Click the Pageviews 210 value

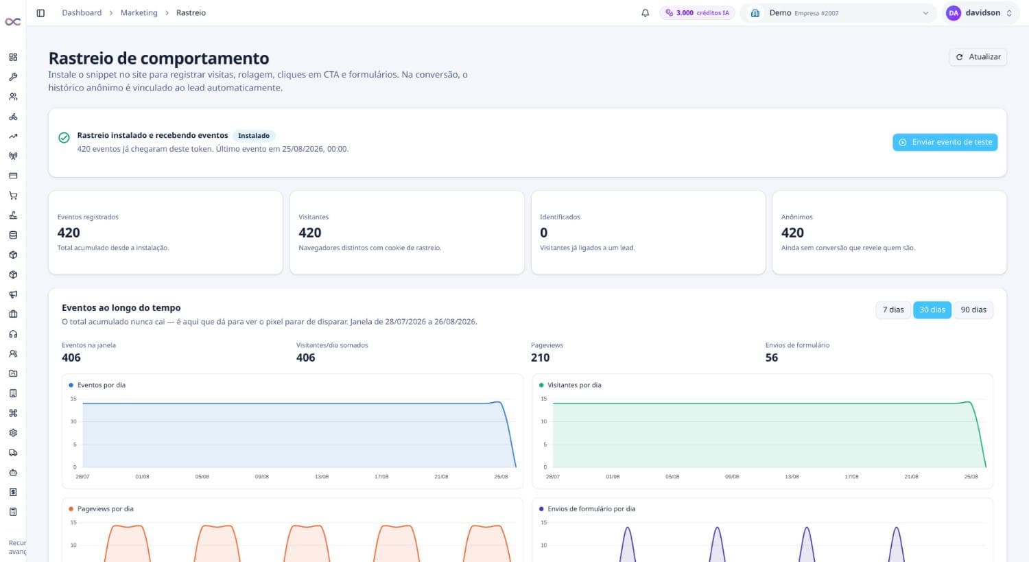[x=541, y=358]
